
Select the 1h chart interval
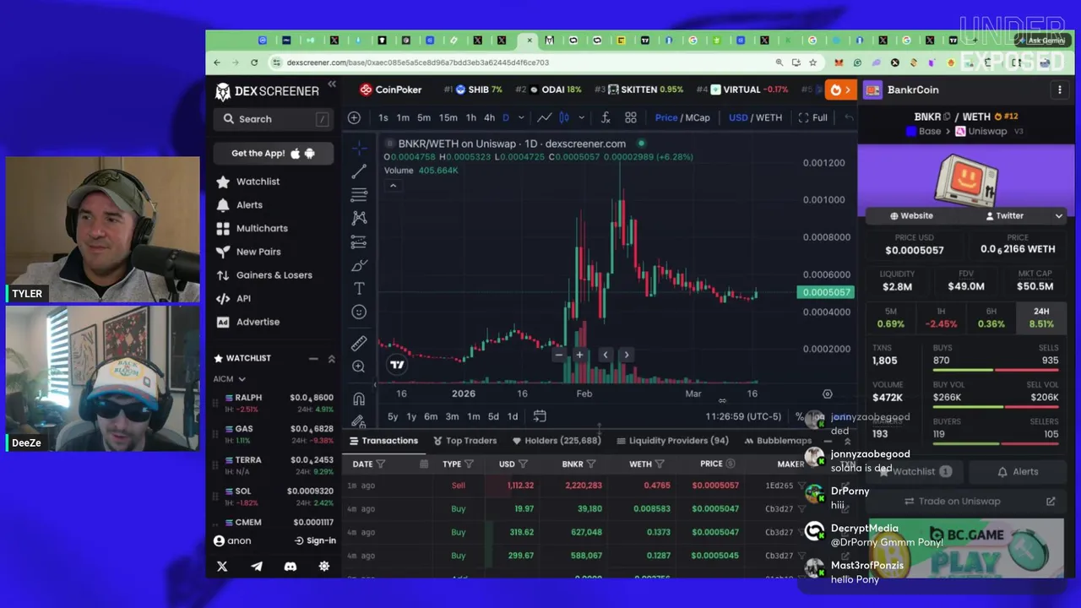point(471,117)
